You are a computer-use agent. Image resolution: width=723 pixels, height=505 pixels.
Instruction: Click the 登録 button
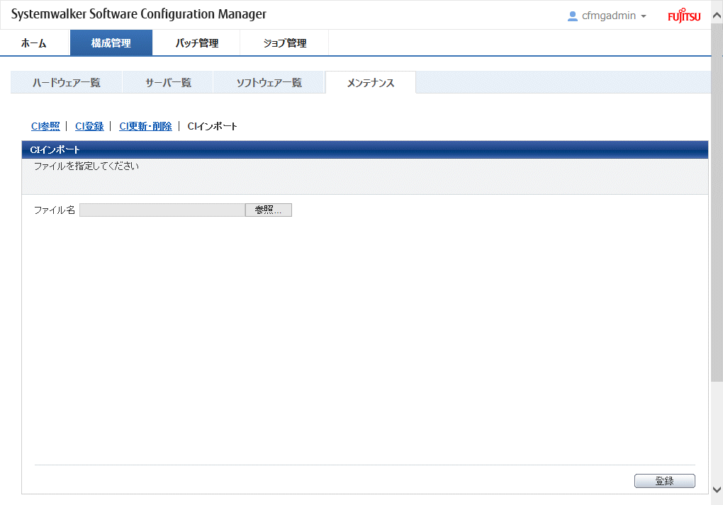(x=664, y=481)
